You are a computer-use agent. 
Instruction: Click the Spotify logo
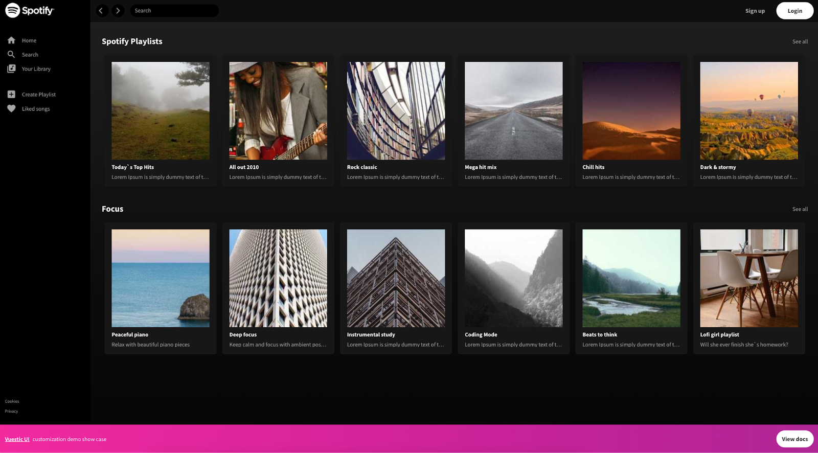30,10
